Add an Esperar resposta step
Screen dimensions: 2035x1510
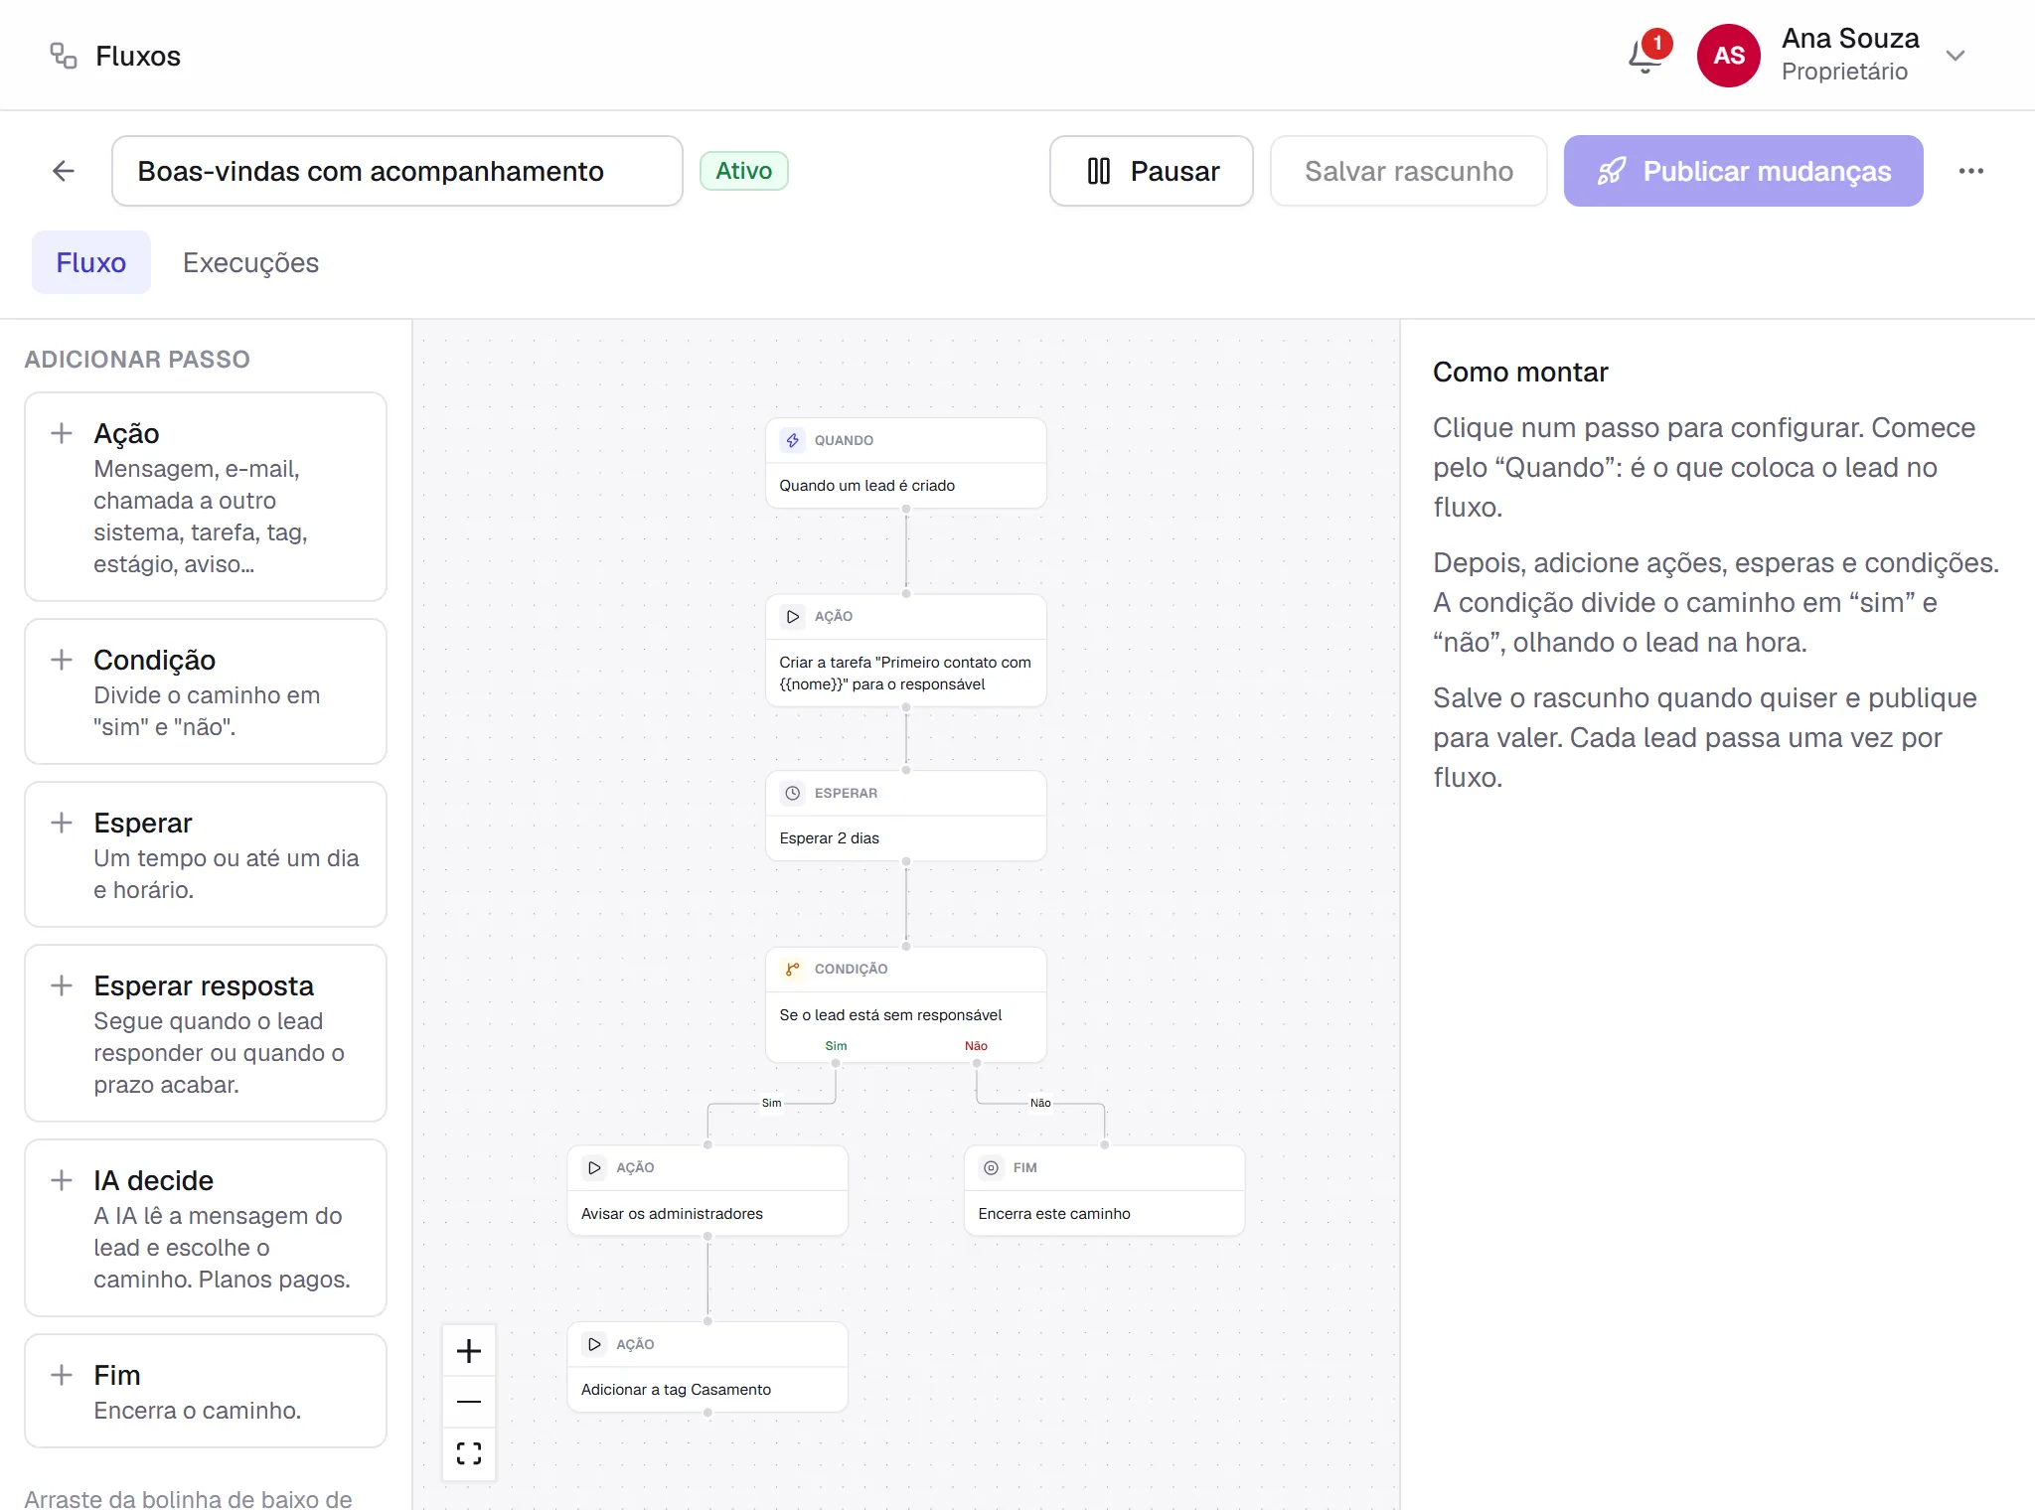[206, 1033]
